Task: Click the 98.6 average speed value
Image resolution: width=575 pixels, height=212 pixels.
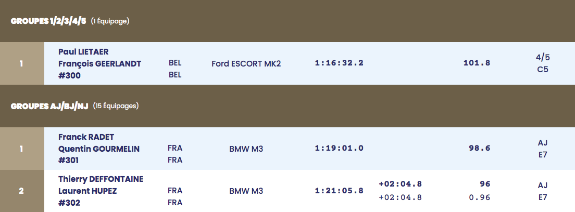Action: (x=480, y=148)
